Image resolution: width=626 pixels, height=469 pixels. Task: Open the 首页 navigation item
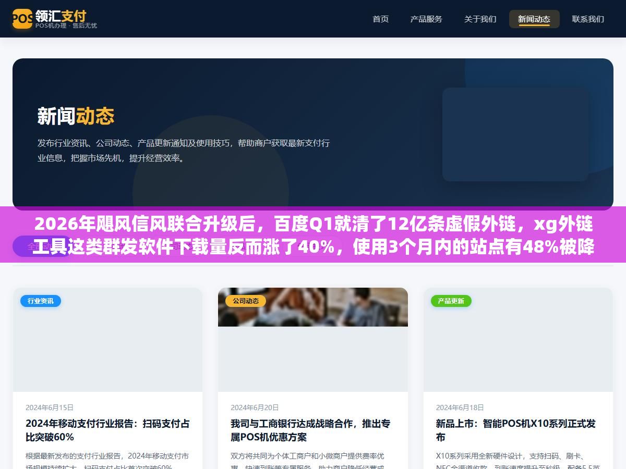(380, 19)
